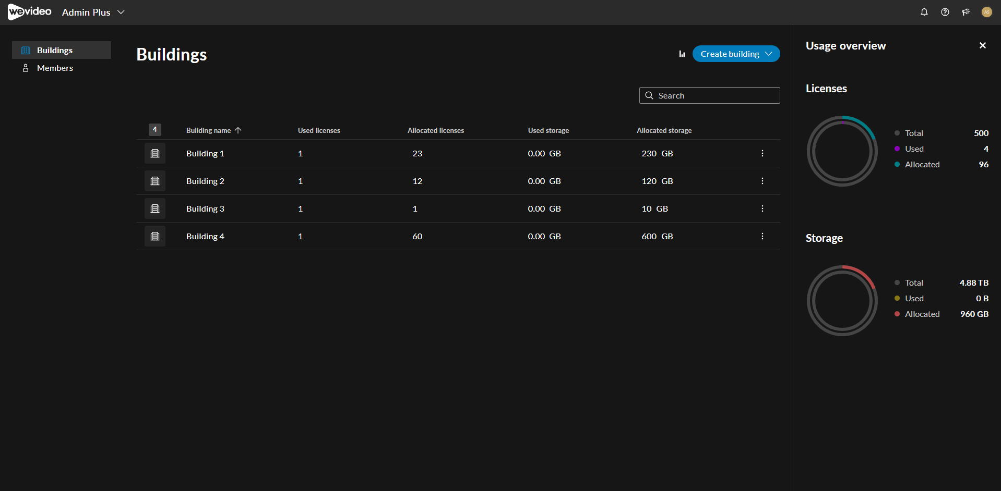Image resolution: width=1001 pixels, height=491 pixels.
Task: Click the Building 1 row icon
Action: point(155,153)
